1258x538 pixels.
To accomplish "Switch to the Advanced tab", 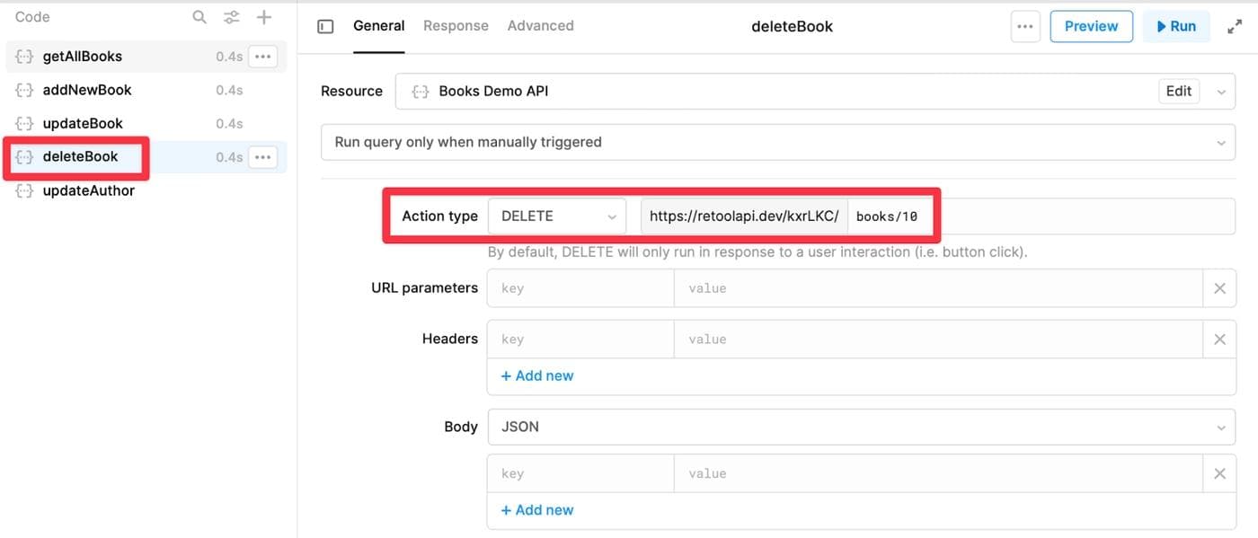I will click(x=540, y=26).
